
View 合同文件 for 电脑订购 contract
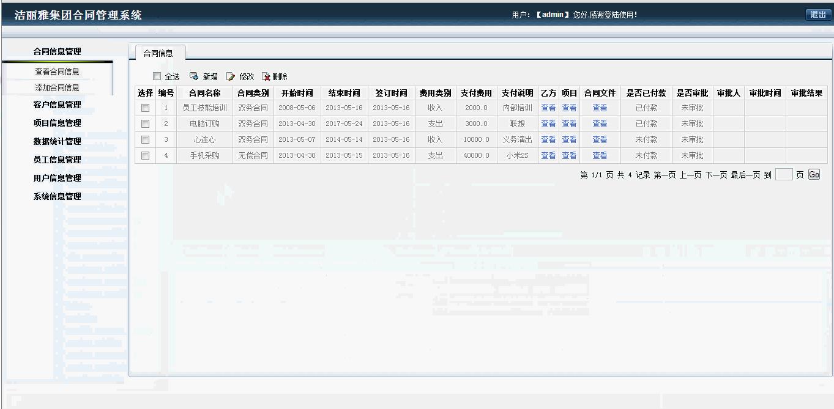(x=600, y=123)
